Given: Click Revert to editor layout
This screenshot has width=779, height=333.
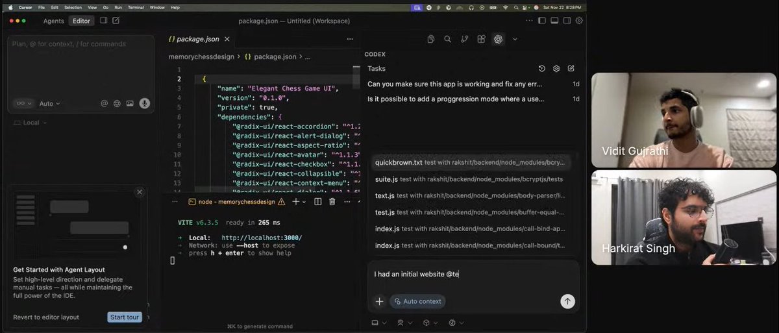Looking at the screenshot, I should [x=46, y=317].
